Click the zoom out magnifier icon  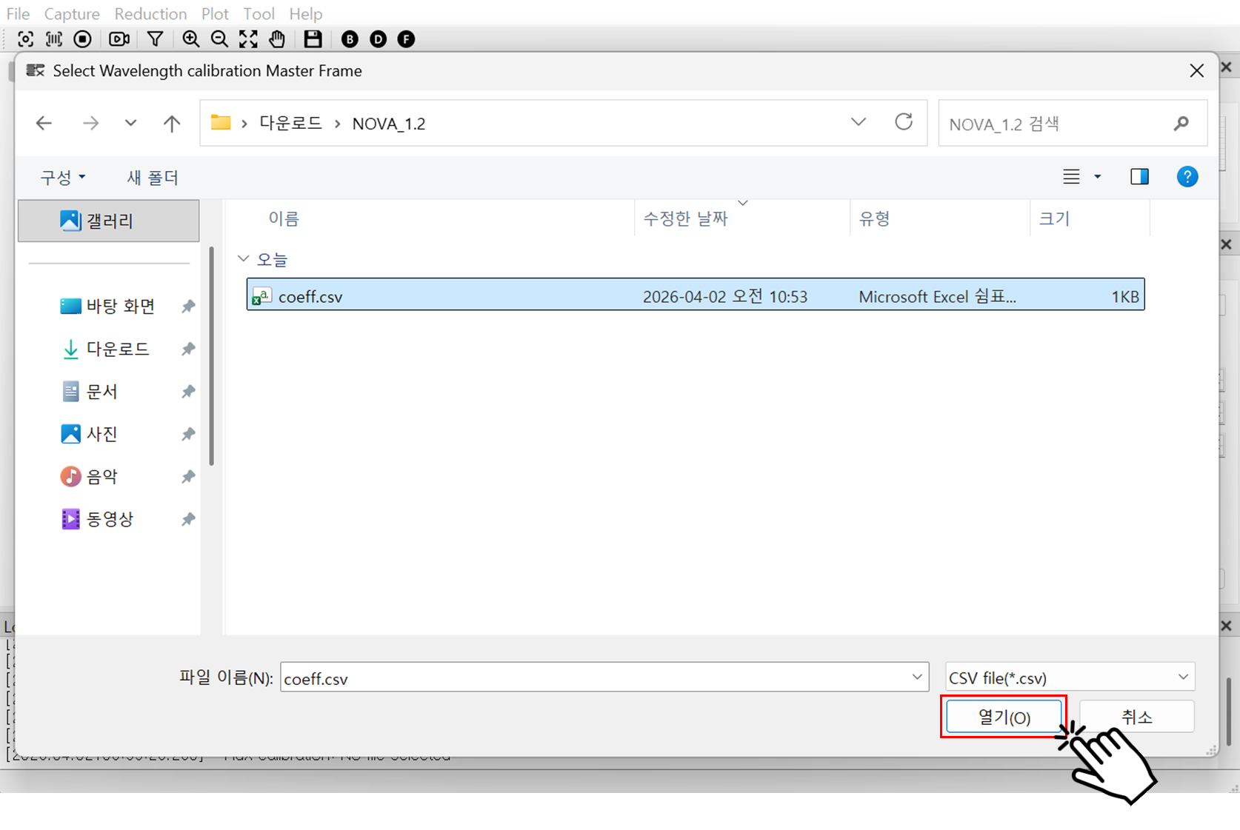[219, 39]
